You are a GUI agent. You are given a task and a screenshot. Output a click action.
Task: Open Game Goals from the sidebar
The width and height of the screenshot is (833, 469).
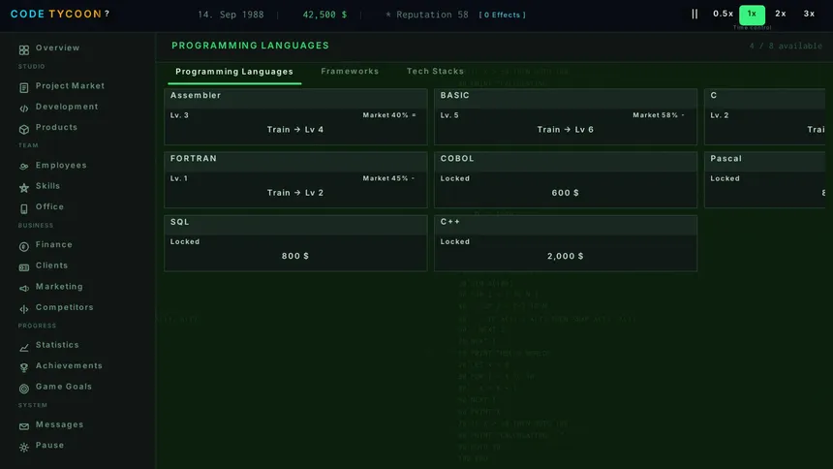tap(64, 387)
